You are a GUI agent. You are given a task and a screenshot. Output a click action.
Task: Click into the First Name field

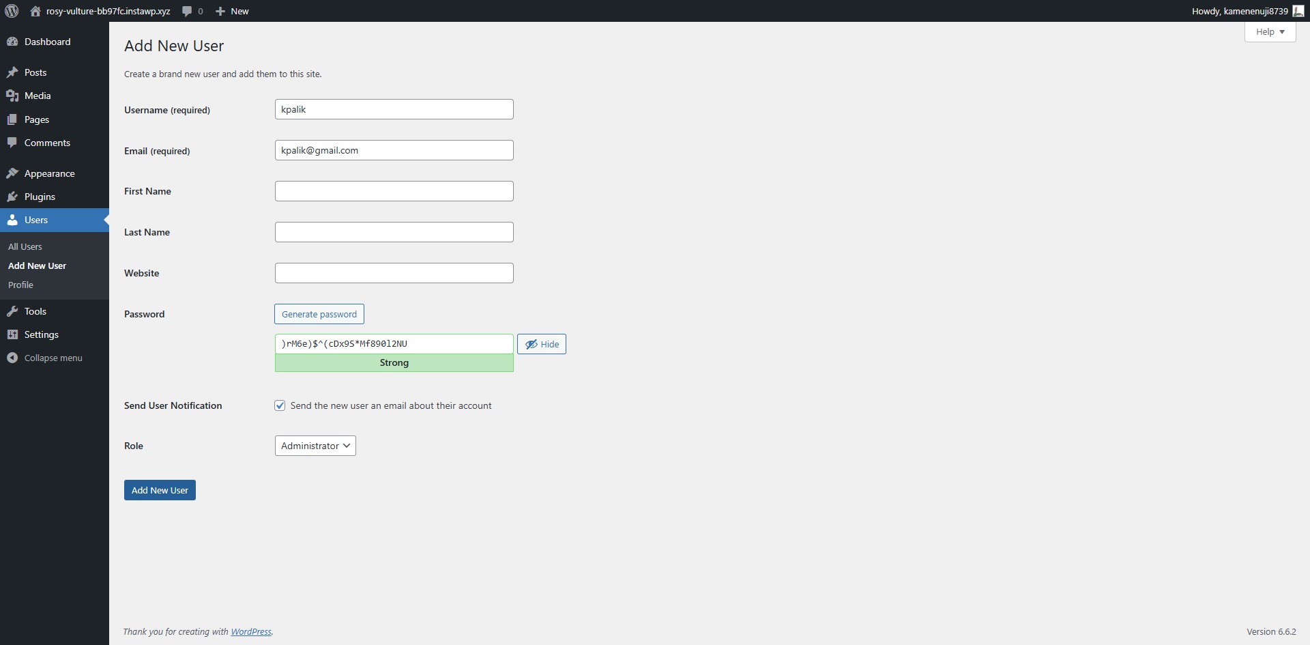[x=394, y=191]
